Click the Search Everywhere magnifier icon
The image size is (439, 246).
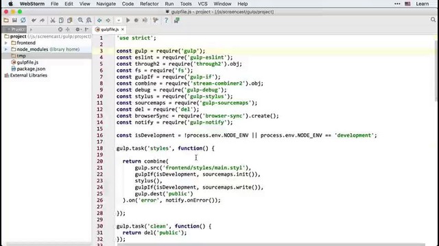433,20
